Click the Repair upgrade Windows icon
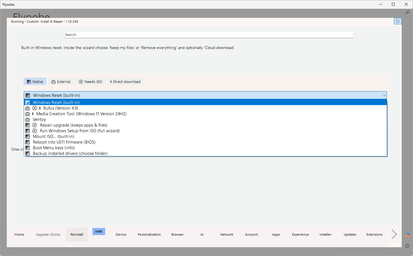The image size is (413, 256). pyautogui.click(x=27, y=125)
